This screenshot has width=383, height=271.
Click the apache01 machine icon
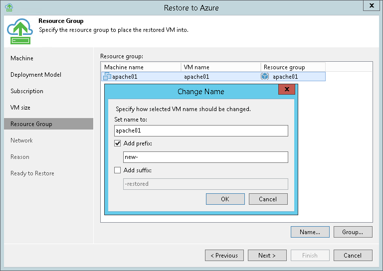pyautogui.click(x=107, y=77)
